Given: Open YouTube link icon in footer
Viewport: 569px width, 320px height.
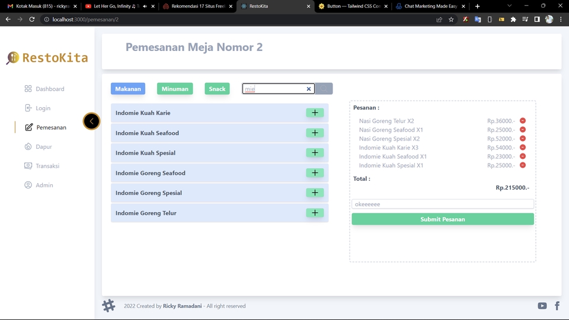Looking at the screenshot, I should pyautogui.click(x=542, y=306).
